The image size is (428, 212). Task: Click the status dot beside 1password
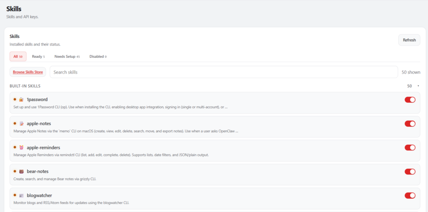[15, 100]
